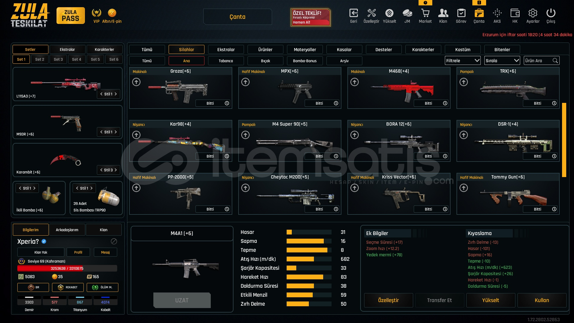The width and height of the screenshot is (574, 323).
Task: Toggle ÖLÜM M. stats mode
Action: click(103, 287)
